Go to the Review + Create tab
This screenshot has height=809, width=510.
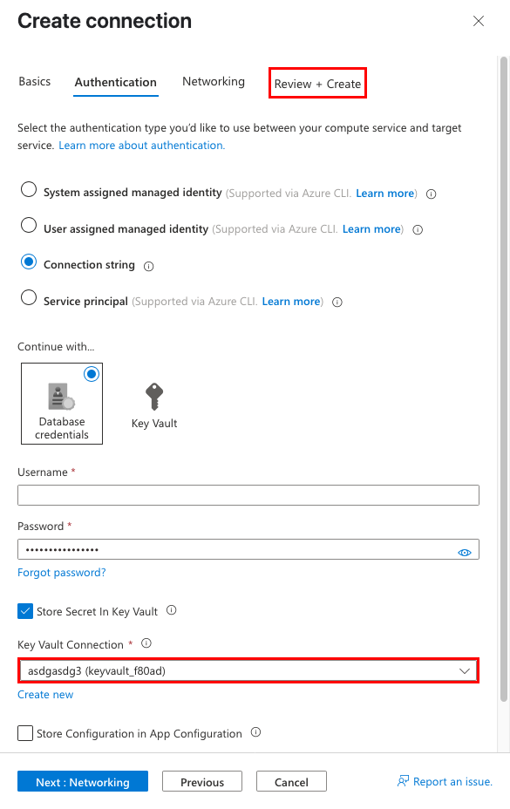[316, 84]
